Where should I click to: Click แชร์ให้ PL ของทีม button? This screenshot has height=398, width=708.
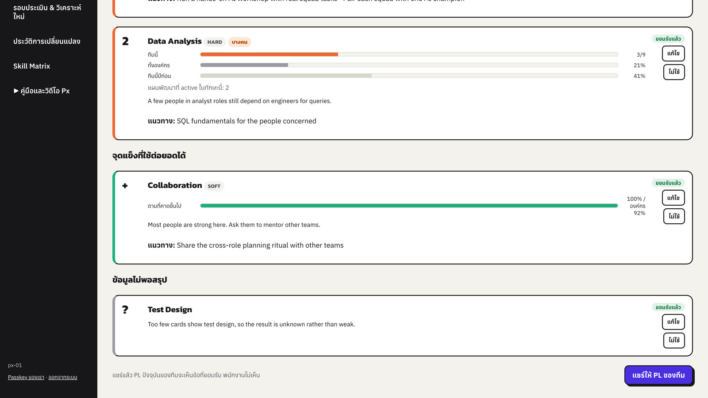(x=658, y=375)
